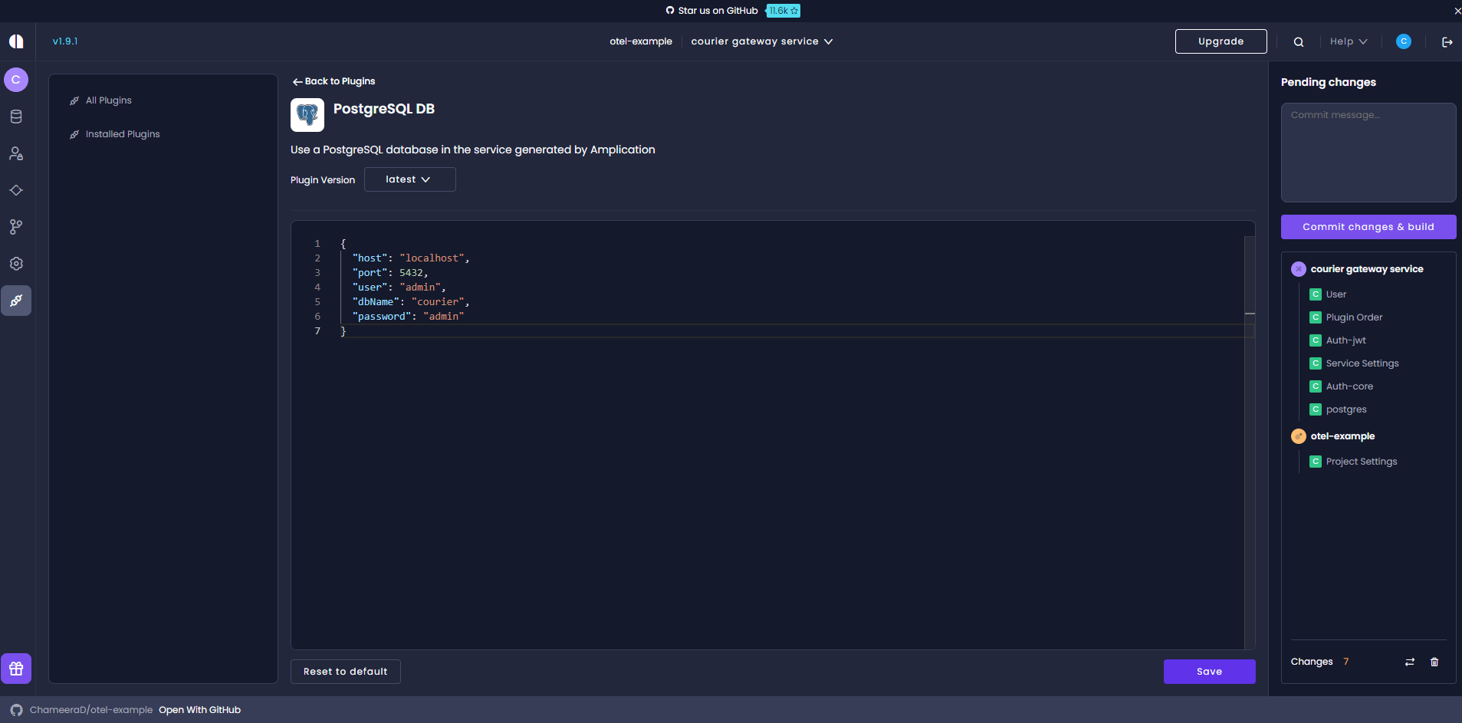Click the plug icon beside All Plugins

[74, 100]
